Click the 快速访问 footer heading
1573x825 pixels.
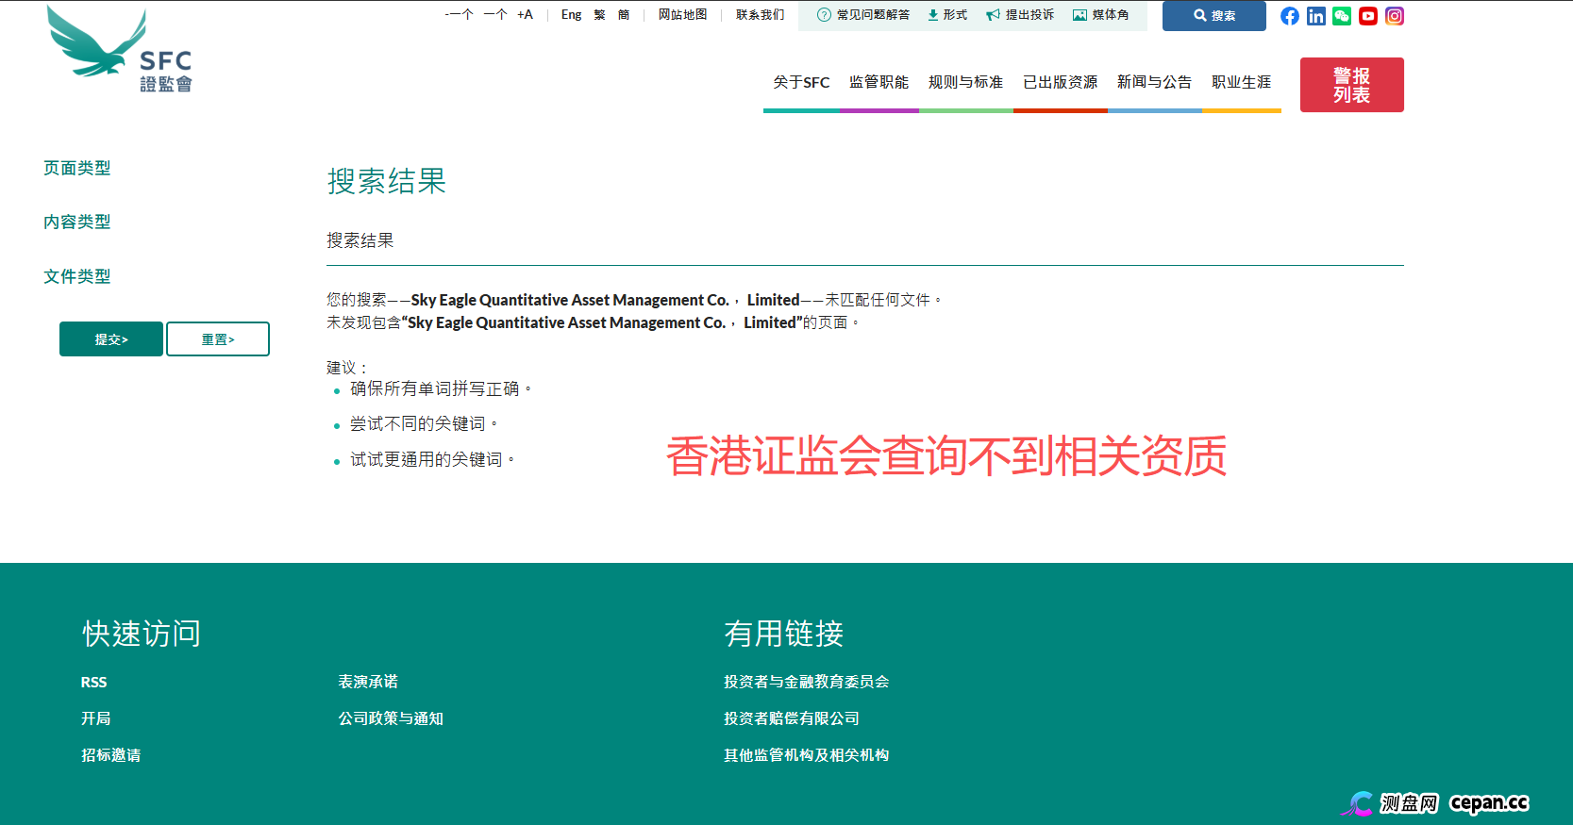[142, 634]
